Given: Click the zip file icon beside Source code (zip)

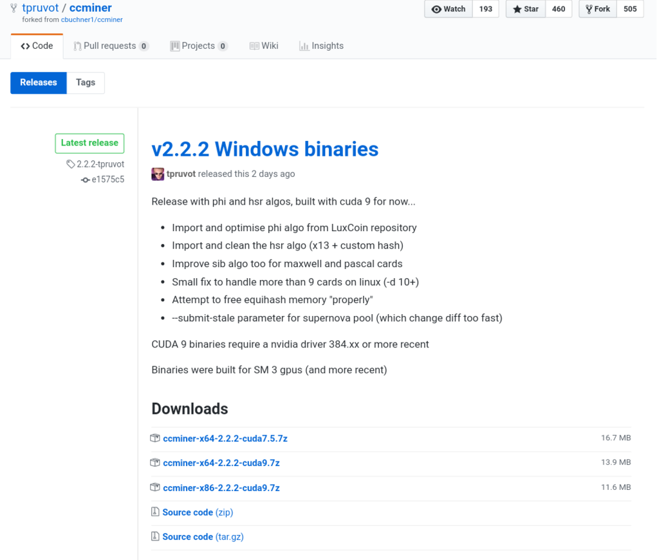Looking at the screenshot, I should click(155, 512).
